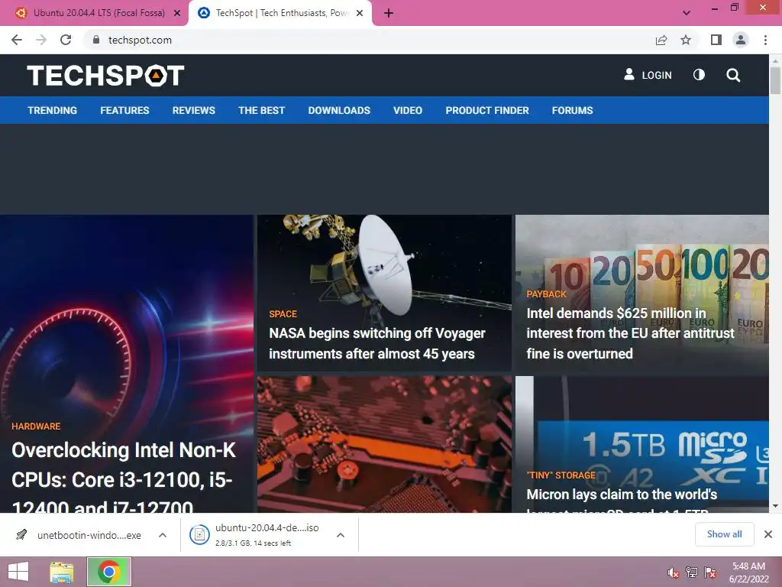Viewport: 782px width, 587px height.
Task: Expand Chrome's tab search chevron
Action: (x=687, y=13)
